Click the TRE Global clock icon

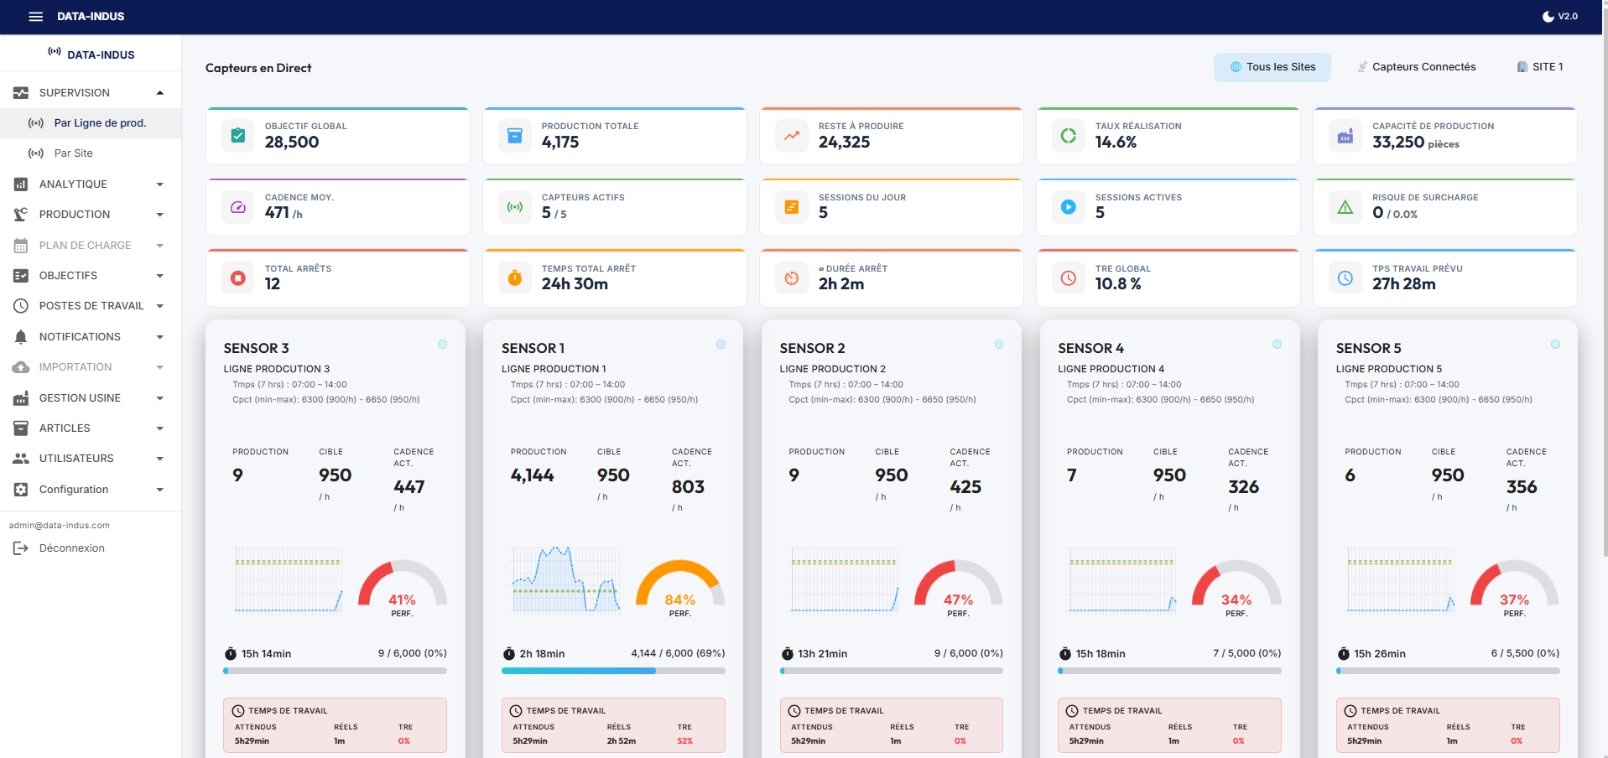pyautogui.click(x=1069, y=278)
